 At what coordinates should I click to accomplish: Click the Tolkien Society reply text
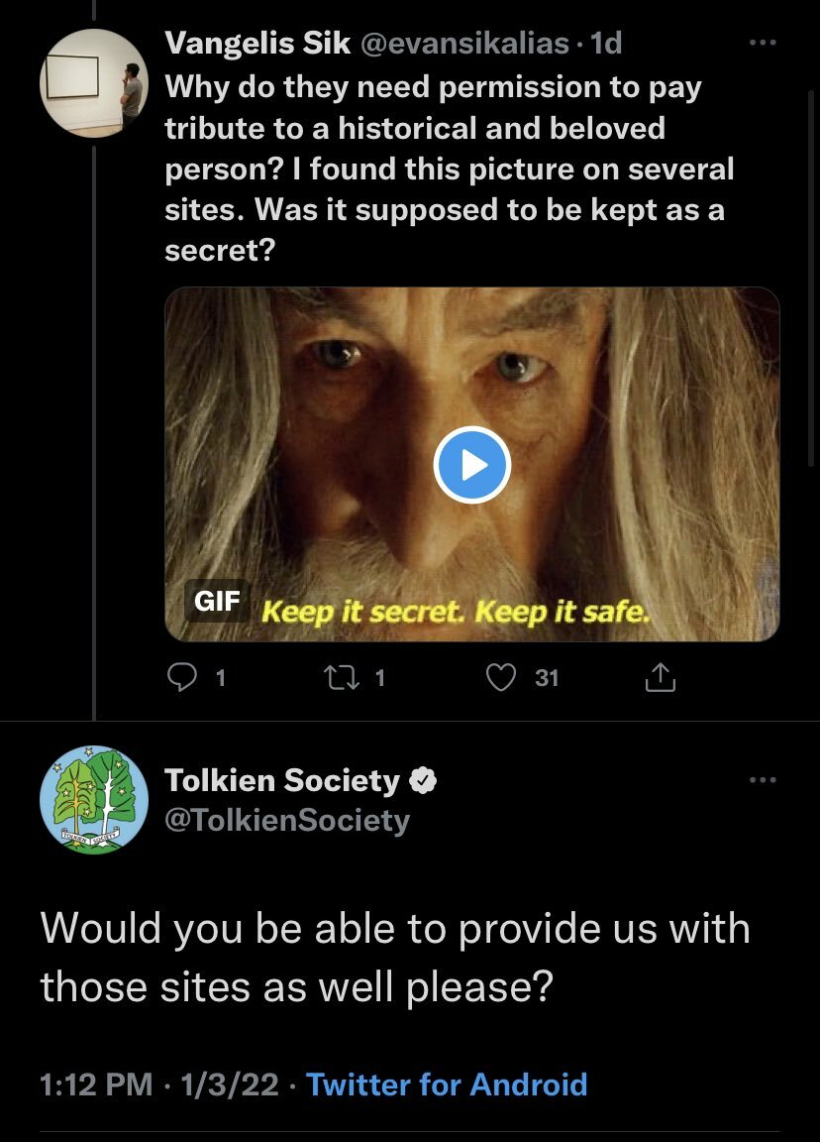pyautogui.click(x=395, y=958)
